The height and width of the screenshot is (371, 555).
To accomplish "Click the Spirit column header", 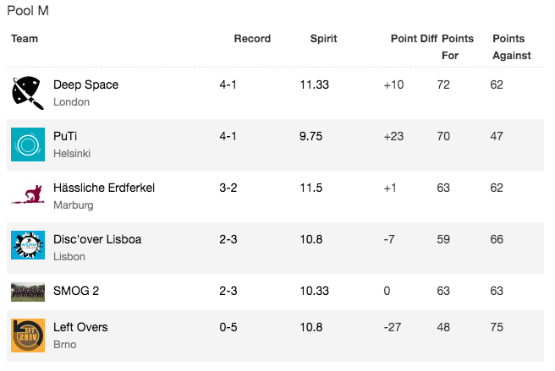I will point(323,39).
